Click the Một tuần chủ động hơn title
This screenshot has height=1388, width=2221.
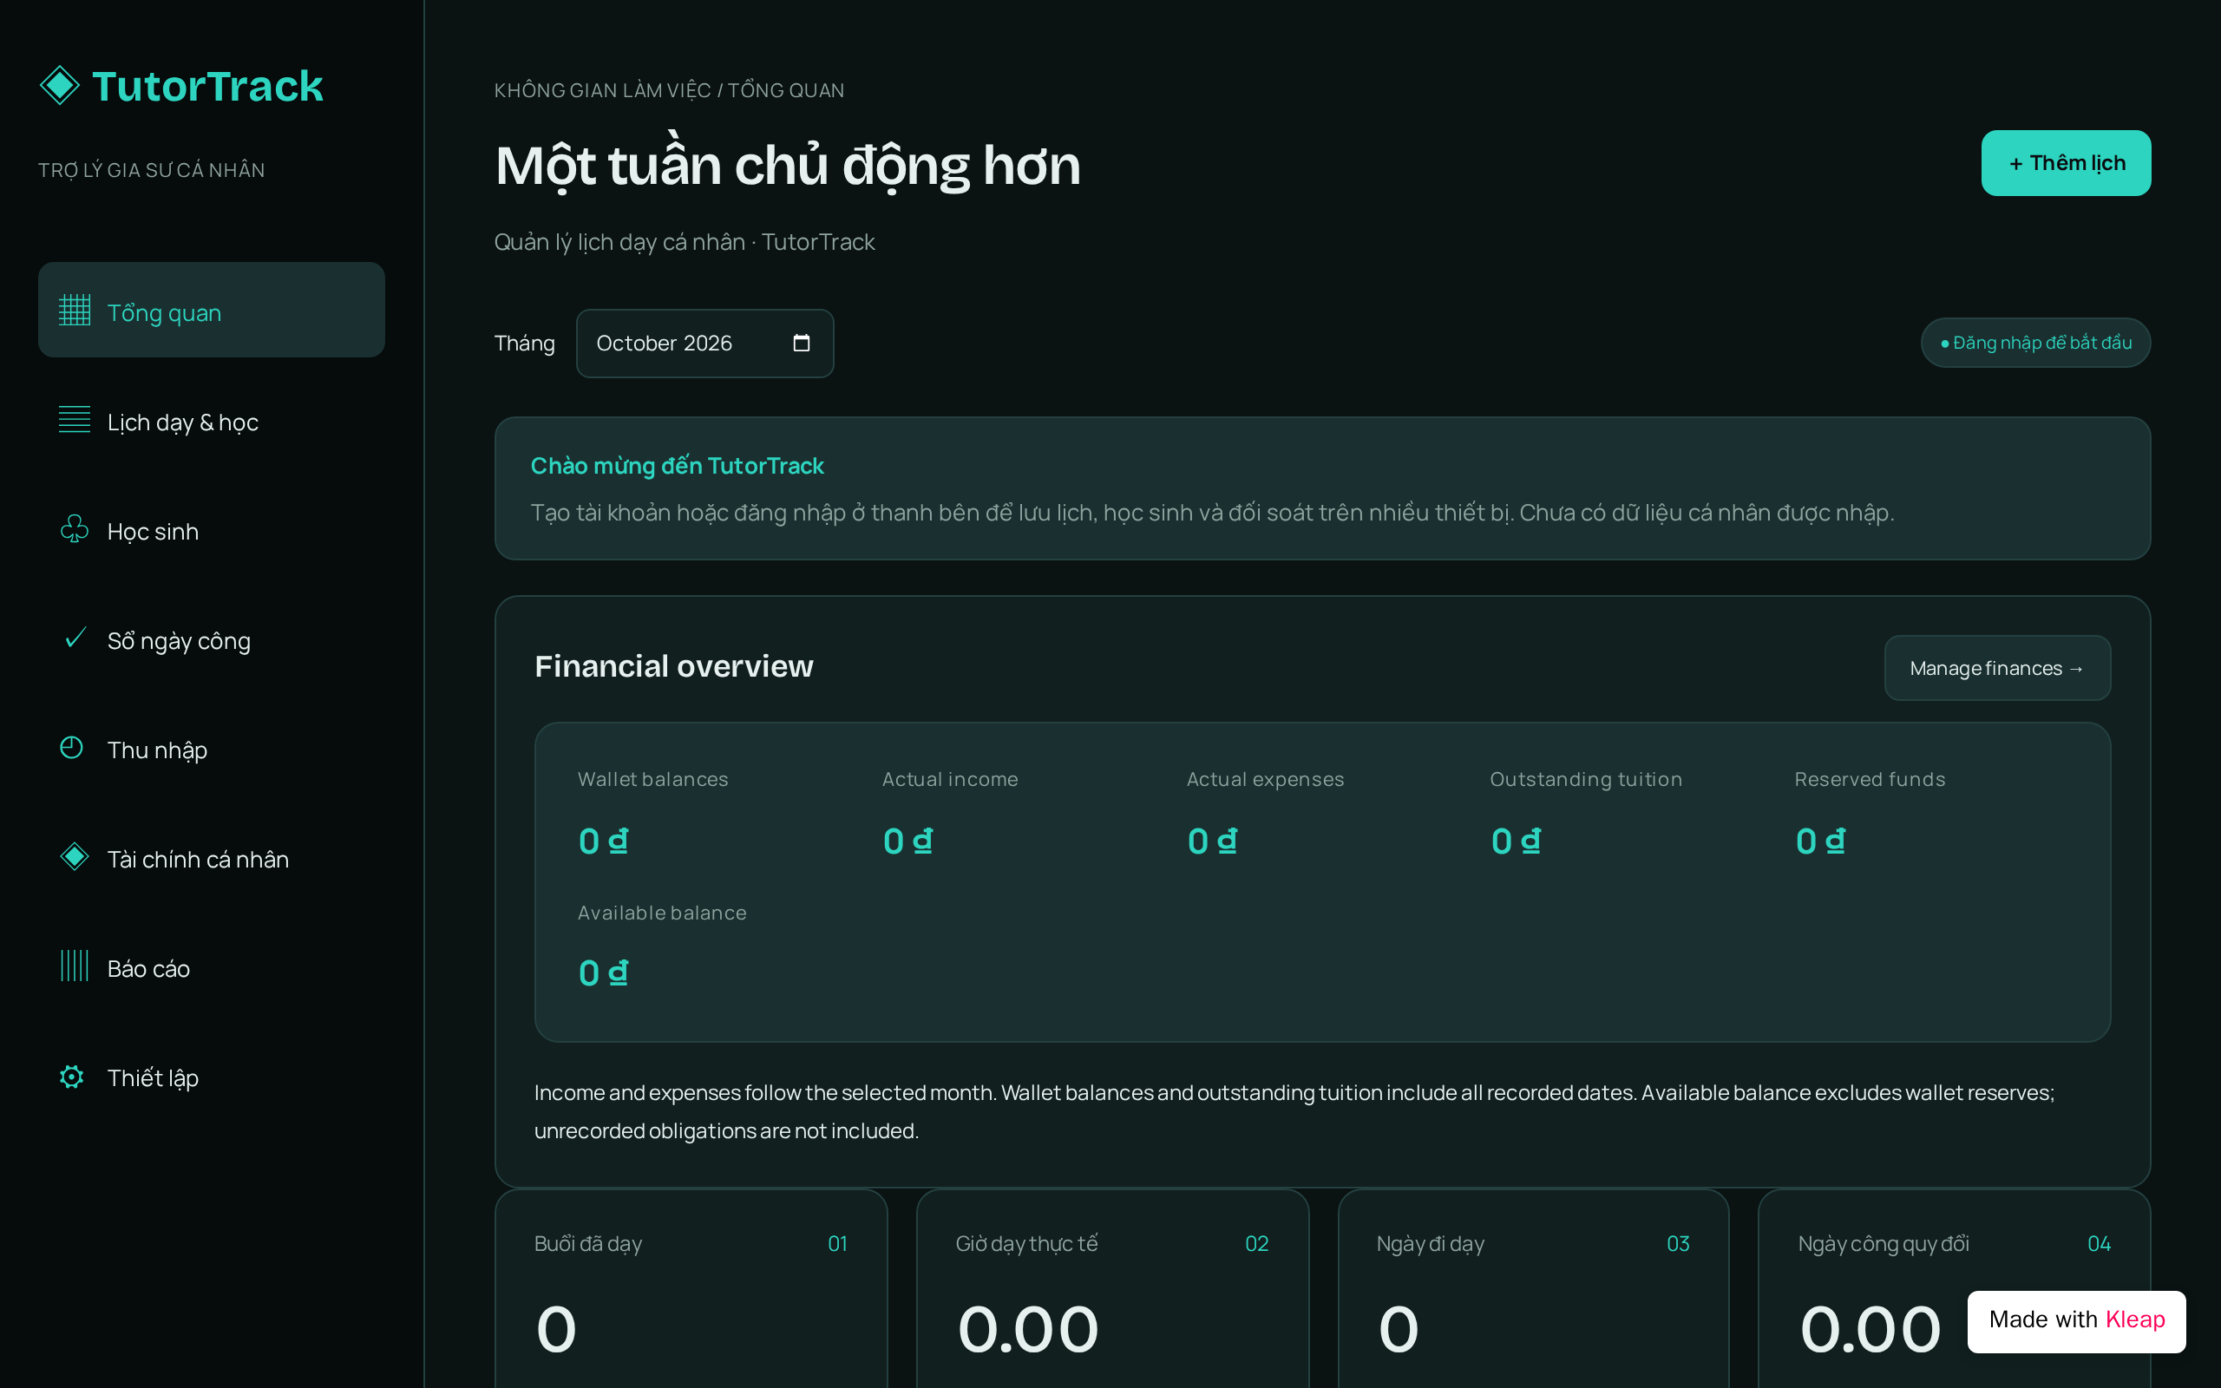(788, 165)
